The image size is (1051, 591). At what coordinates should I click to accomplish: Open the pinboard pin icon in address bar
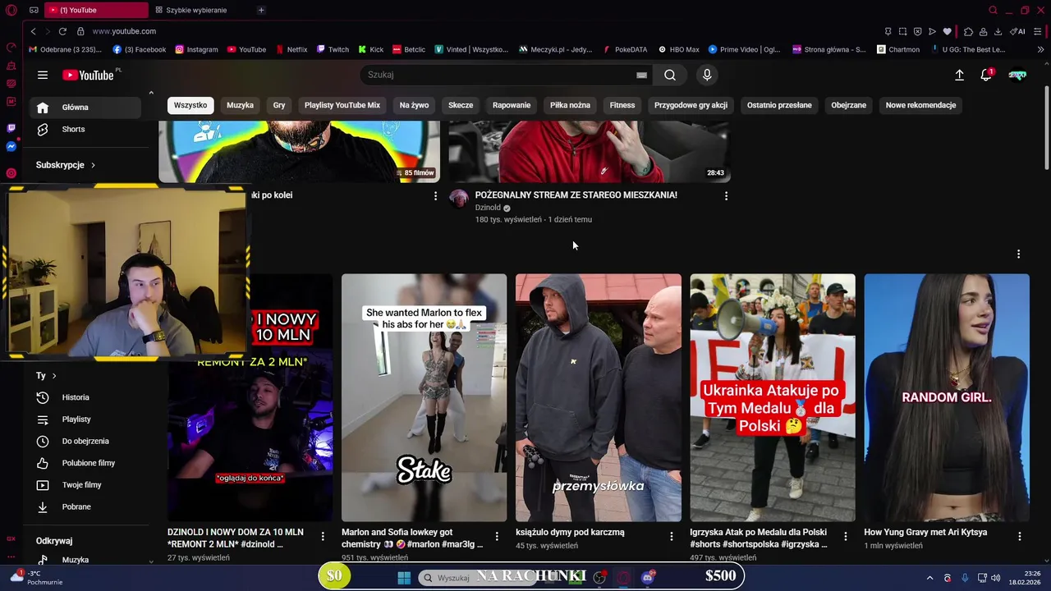pos(888,31)
